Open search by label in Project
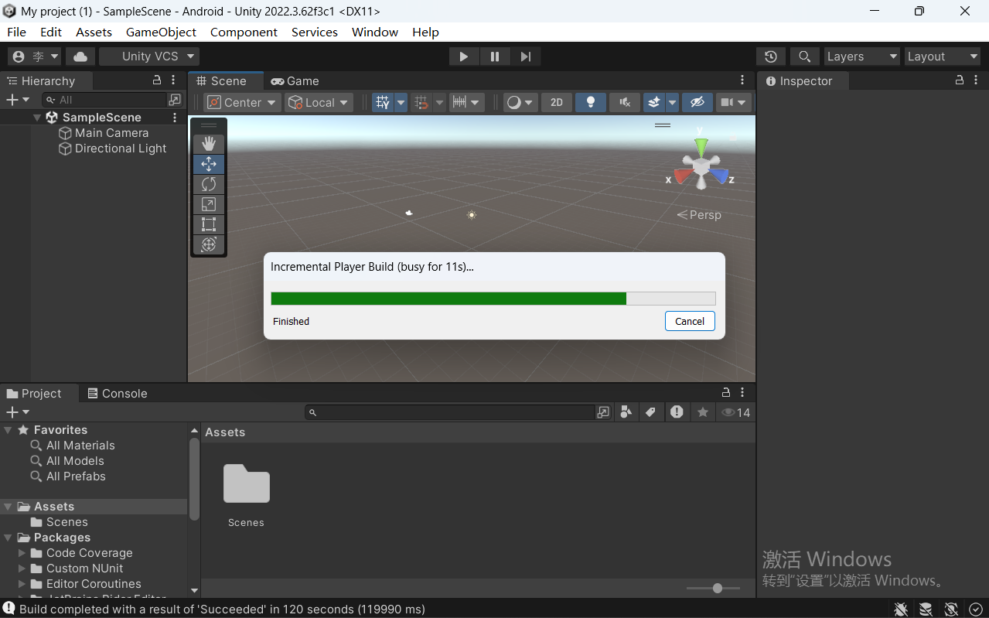The image size is (989, 618). point(650,412)
